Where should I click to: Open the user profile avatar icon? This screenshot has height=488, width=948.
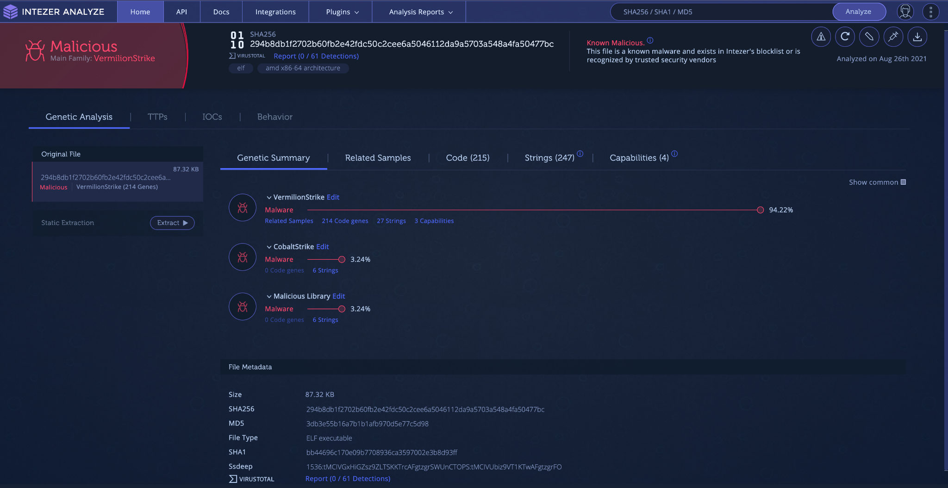coord(905,12)
